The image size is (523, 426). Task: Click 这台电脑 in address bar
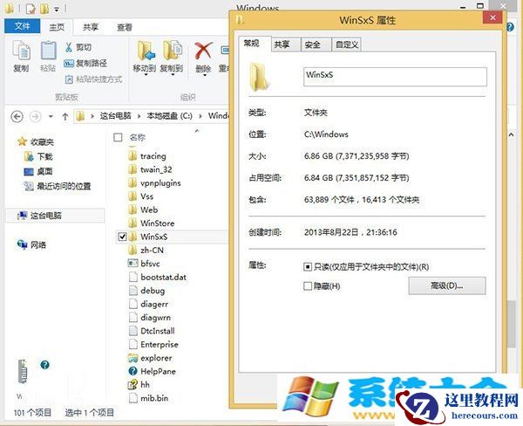click(115, 116)
